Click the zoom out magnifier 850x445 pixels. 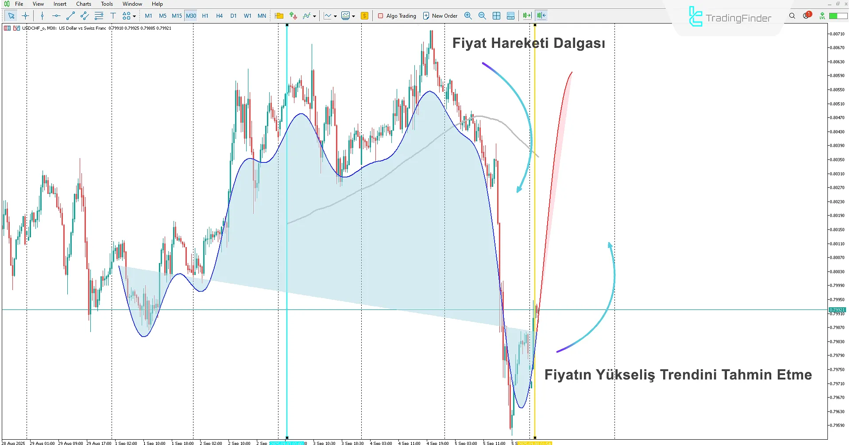coord(482,16)
